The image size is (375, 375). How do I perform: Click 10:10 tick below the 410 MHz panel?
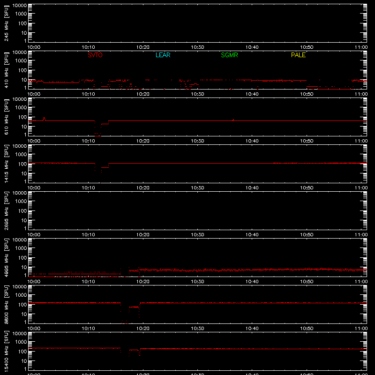89,94
